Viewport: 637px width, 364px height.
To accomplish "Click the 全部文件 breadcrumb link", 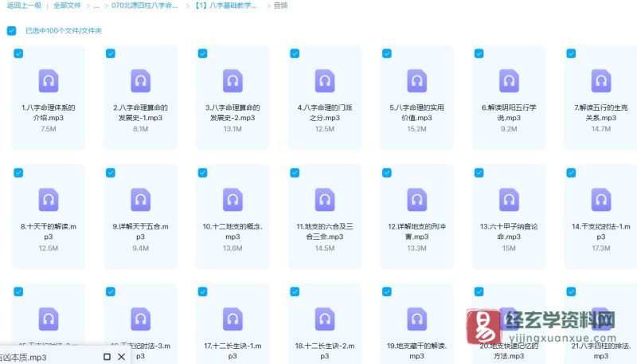I will coord(68,6).
